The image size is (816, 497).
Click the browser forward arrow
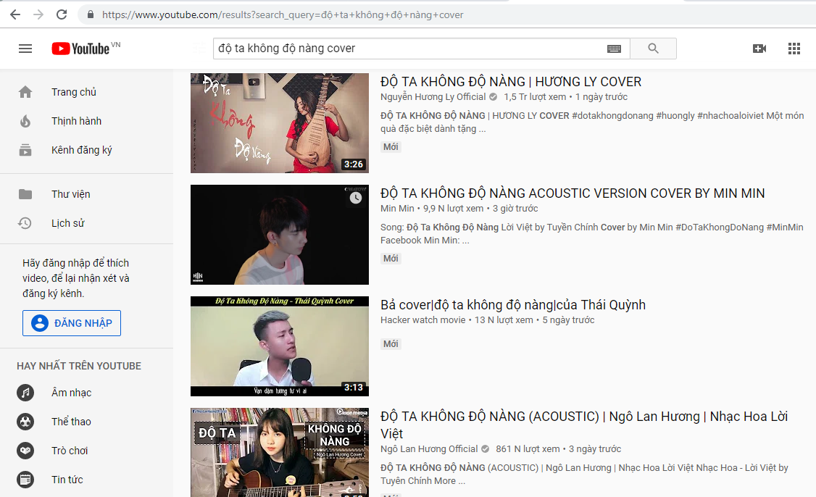38,14
